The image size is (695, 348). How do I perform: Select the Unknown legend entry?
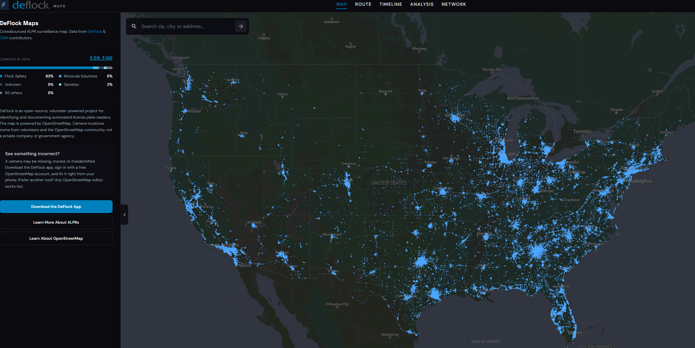[27, 85]
